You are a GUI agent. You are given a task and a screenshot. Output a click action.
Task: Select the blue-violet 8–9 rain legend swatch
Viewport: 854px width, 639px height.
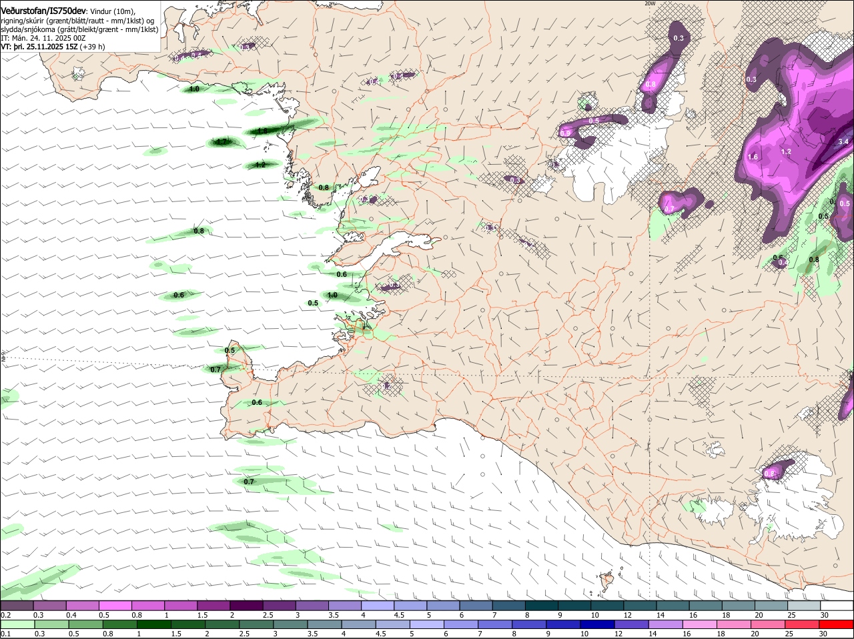tap(529, 624)
